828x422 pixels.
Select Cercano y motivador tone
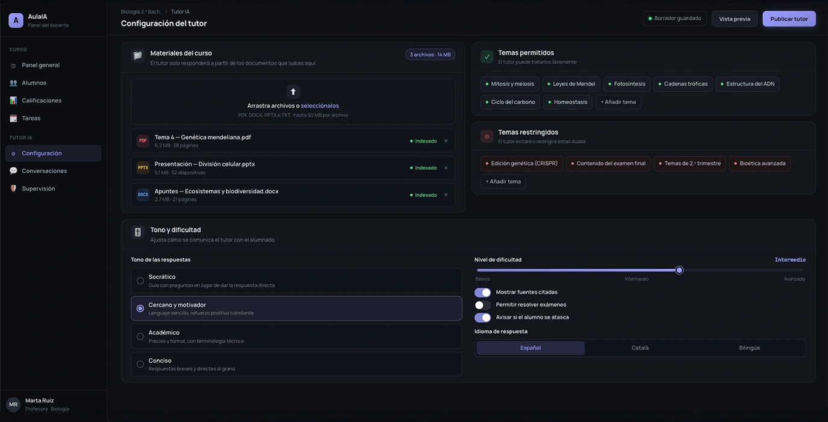(x=296, y=308)
